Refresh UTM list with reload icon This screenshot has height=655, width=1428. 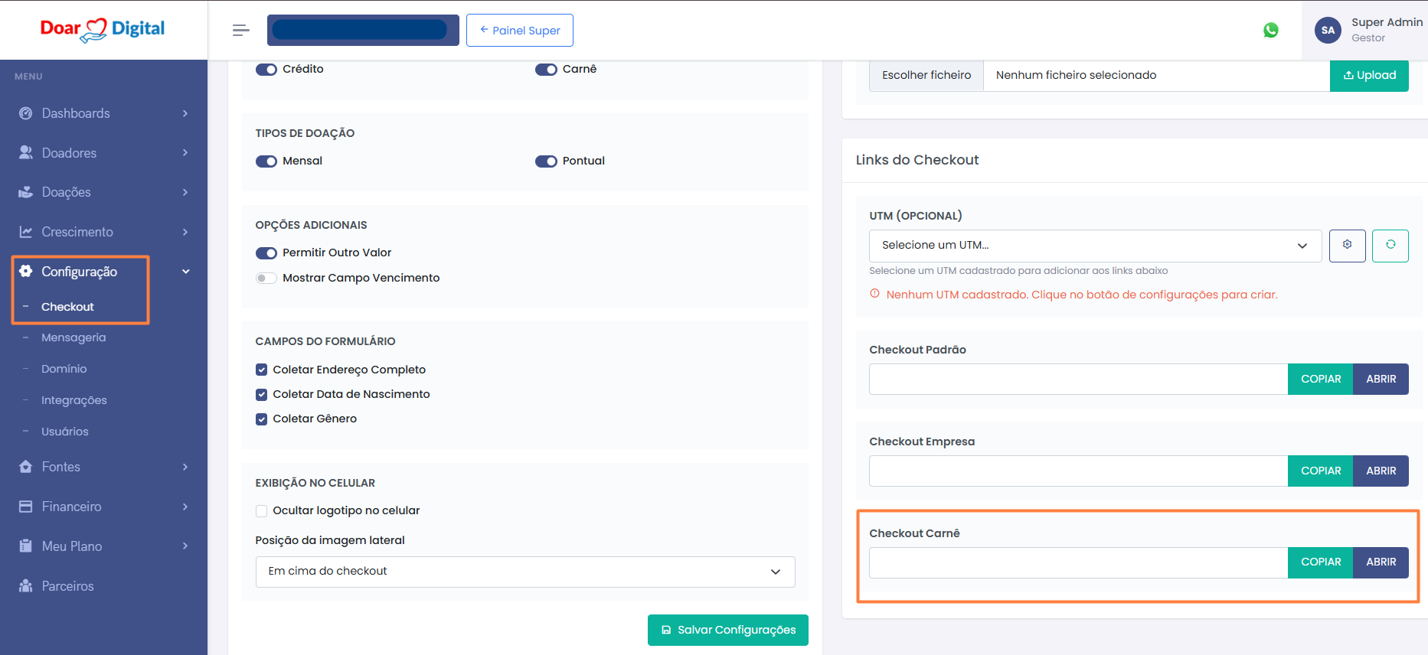click(x=1390, y=246)
